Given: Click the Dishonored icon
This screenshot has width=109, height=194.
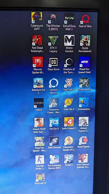Looking at the screenshot, I should pos(84,83).
